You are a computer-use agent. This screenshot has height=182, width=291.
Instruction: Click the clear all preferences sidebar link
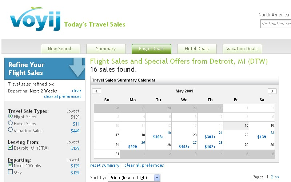tap(63, 96)
